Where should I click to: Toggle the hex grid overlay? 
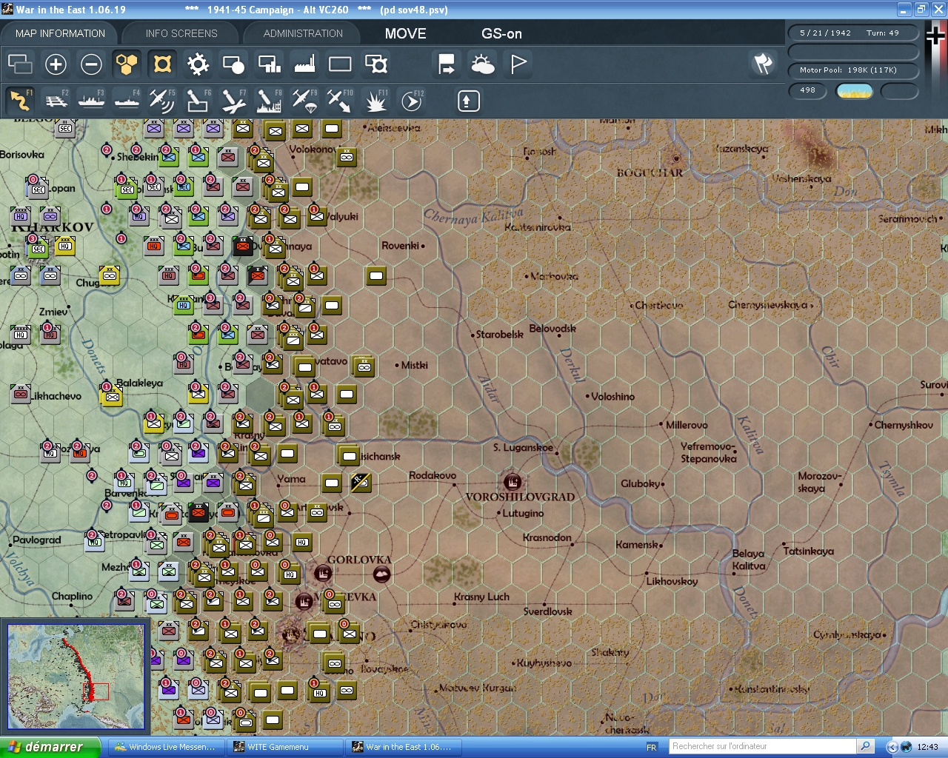127,64
